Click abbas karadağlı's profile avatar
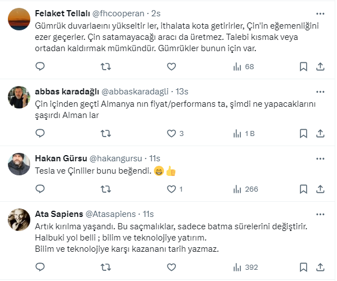The width and height of the screenshot is (337, 281). [x=19, y=98]
